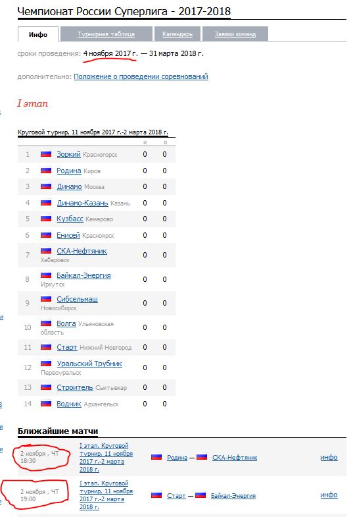
Task: Open team Кузбасс link
Action: click(70, 219)
